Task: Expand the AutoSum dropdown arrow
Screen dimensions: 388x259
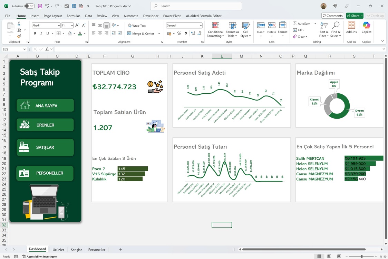Action: coord(315,24)
